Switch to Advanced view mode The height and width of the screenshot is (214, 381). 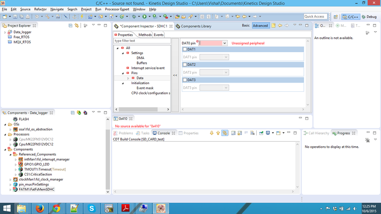pos(260,26)
